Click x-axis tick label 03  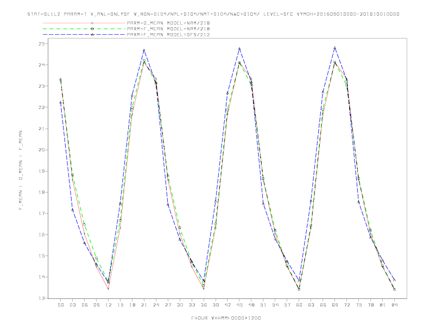click(x=72, y=305)
